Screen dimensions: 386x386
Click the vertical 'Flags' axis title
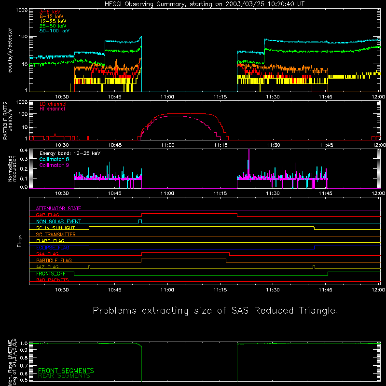(x=20, y=241)
